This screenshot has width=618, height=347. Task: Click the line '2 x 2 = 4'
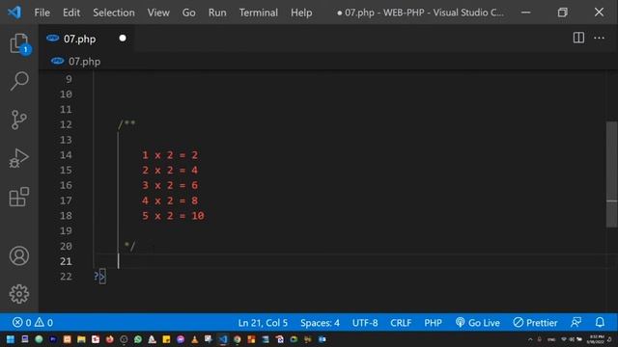point(170,170)
